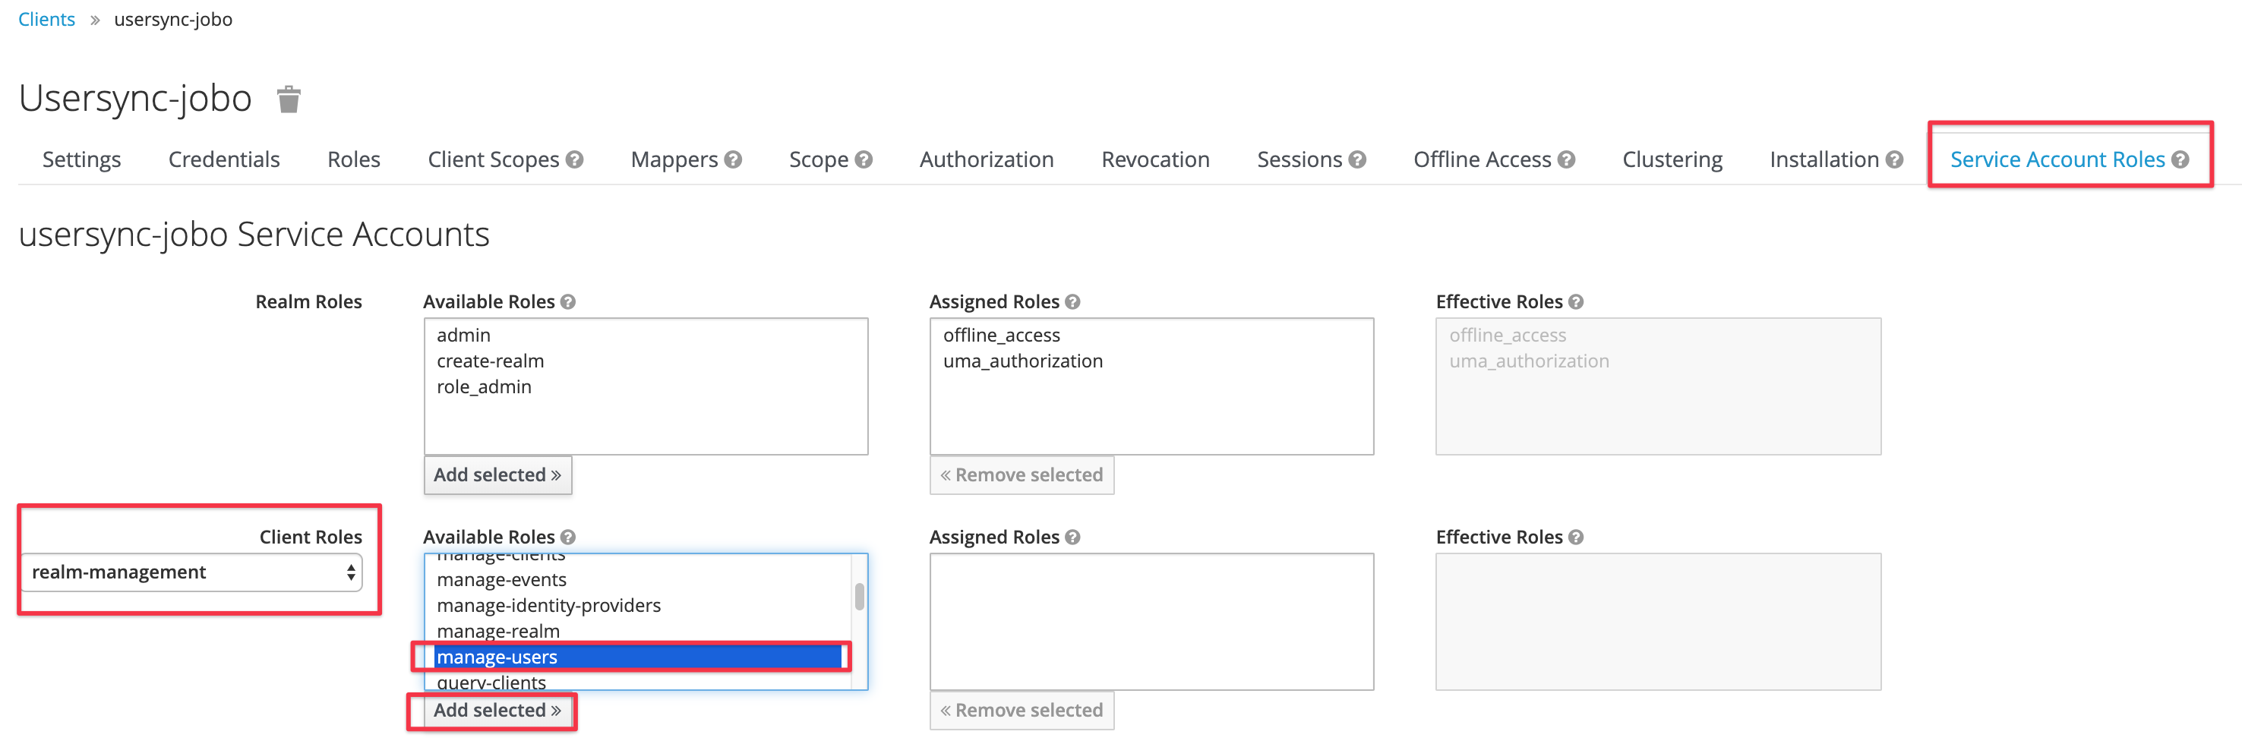Viewport: 2242px width, 744px height.
Task: Select admin in Realm Available Roles
Action: click(x=464, y=336)
